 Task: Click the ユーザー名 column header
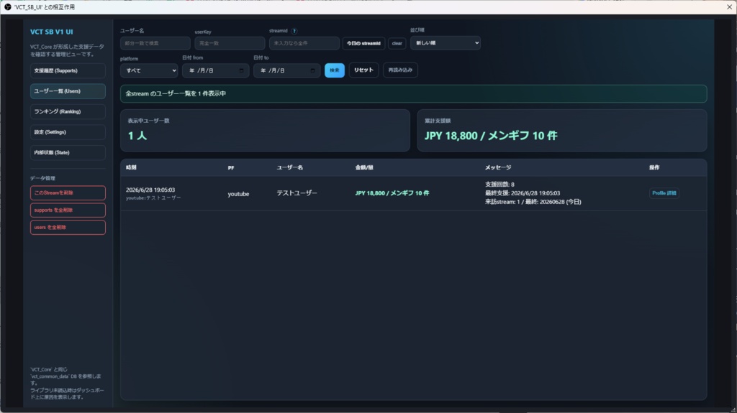(x=289, y=167)
